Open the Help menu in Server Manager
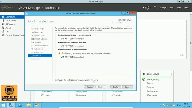Screen dimensions: 192x108 [x=186, y=8]
